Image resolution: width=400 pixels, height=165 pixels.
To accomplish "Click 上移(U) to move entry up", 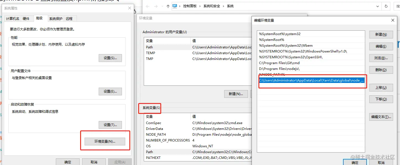I will coord(381,87).
